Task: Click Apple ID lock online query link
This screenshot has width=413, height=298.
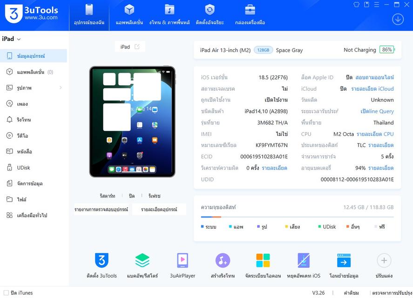Action: pyautogui.click(x=374, y=77)
